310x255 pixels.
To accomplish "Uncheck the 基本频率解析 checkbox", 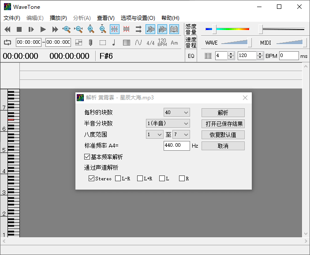I will coord(87,157).
